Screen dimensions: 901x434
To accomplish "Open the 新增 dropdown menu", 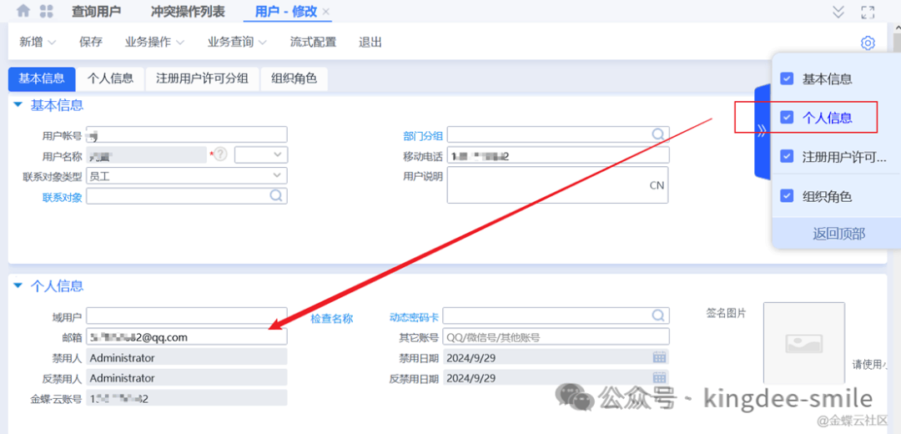I will [x=38, y=43].
